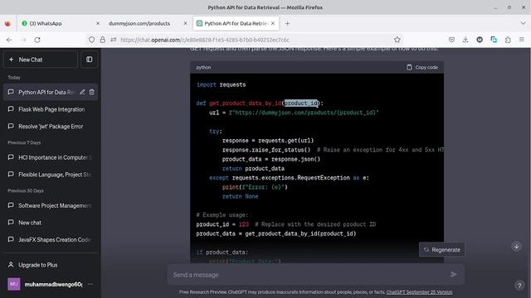Click the blue overlapping-squares extension icon in the toolbar

(x=494, y=40)
